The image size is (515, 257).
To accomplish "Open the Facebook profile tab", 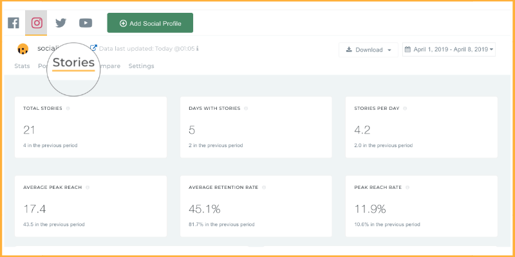I will [x=14, y=23].
